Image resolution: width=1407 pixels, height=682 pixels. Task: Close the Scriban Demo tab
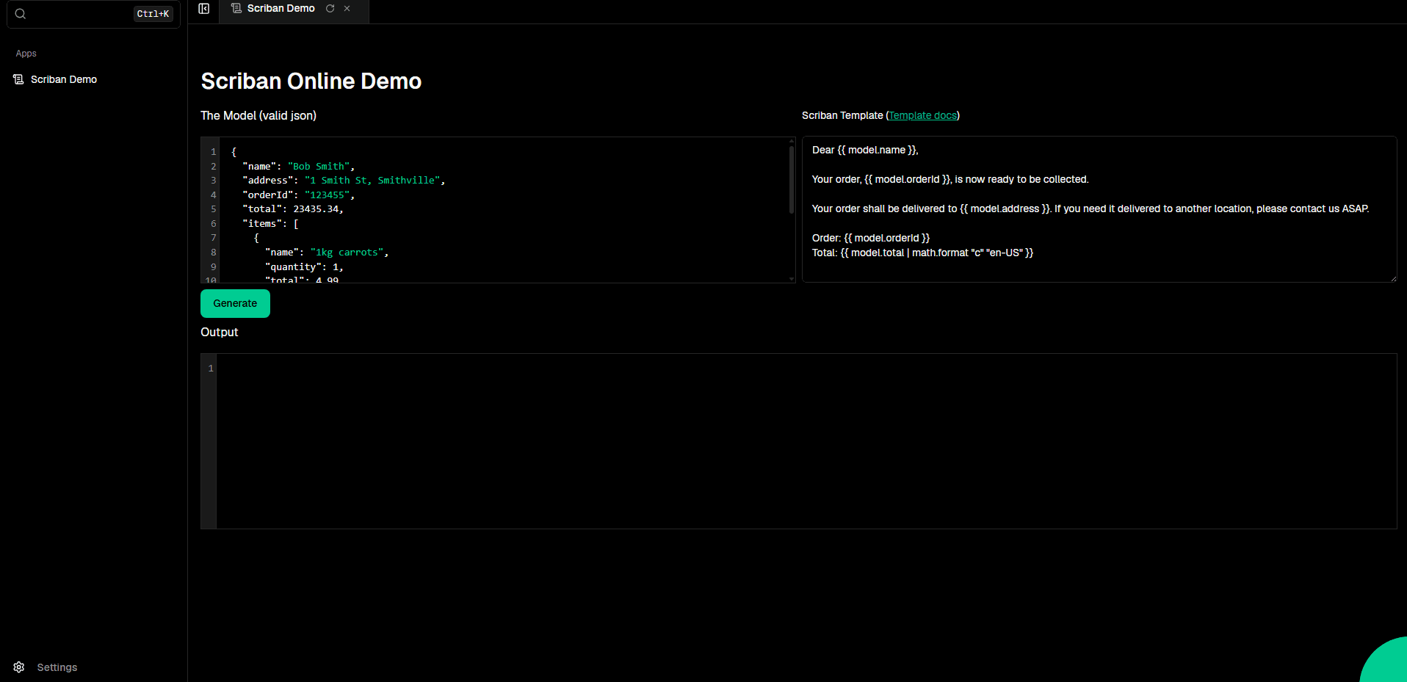click(x=347, y=9)
